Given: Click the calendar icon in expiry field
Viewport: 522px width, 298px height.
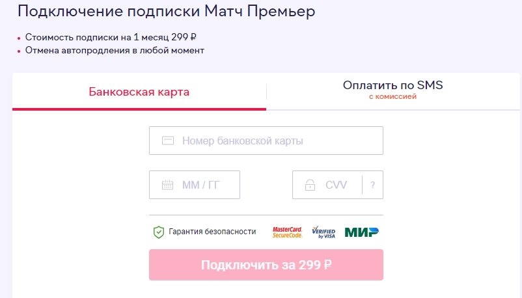Looking at the screenshot, I should click(x=168, y=185).
